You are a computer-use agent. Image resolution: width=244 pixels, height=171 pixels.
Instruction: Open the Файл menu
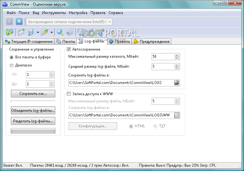[11, 13]
